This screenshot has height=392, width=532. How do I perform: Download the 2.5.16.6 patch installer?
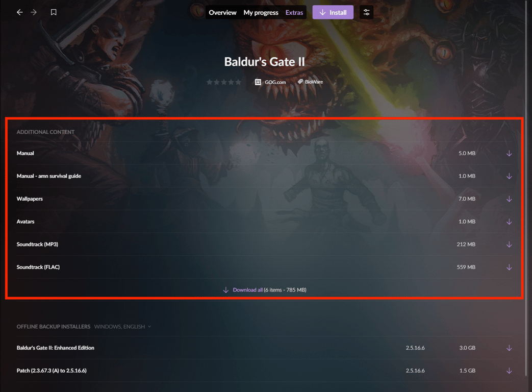(509, 371)
